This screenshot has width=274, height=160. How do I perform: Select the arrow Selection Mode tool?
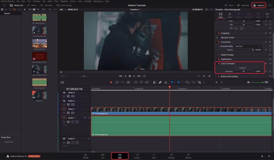tap(111, 82)
